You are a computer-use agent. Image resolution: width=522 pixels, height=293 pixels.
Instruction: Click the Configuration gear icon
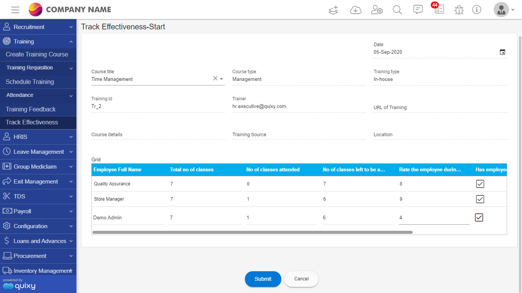click(6, 226)
